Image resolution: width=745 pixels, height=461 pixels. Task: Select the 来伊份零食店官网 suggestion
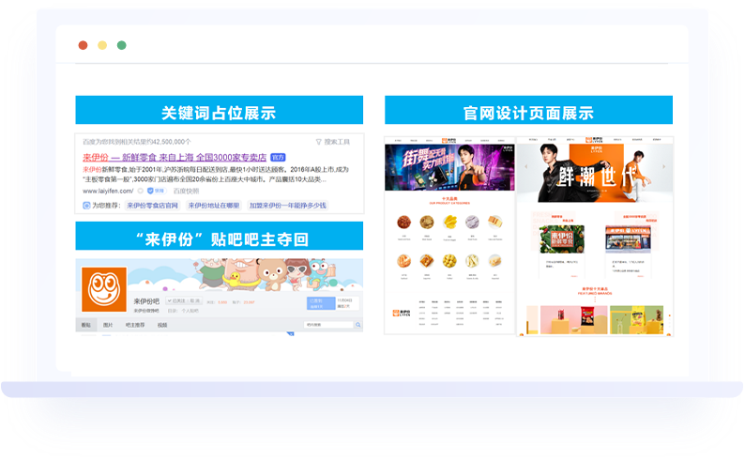pyautogui.click(x=153, y=206)
